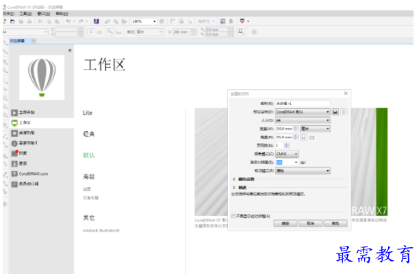The width and height of the screenshot is (419, 276).
Task: Click the Copy icon in toolbar
Action: click(49, 21)
